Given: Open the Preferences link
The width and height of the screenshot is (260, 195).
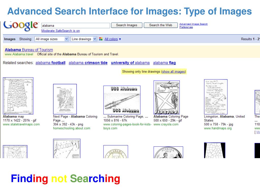Looking at the screenshot, I should (x=186, y=27).
